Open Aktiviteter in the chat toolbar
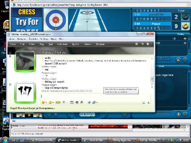 pyautogui.click(x=62, y=44)
